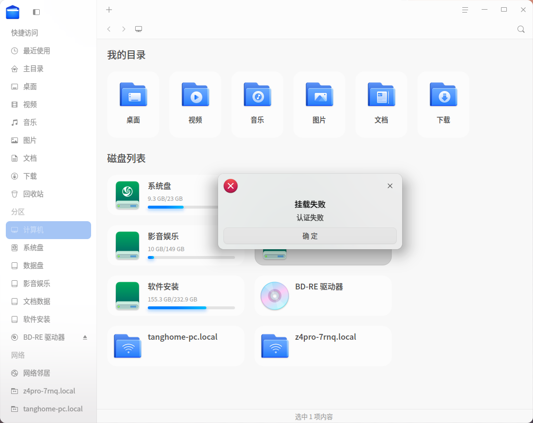The image size is (533, 423).
Task: Open the 下载 folder card
Action: [x=443, y=104]
